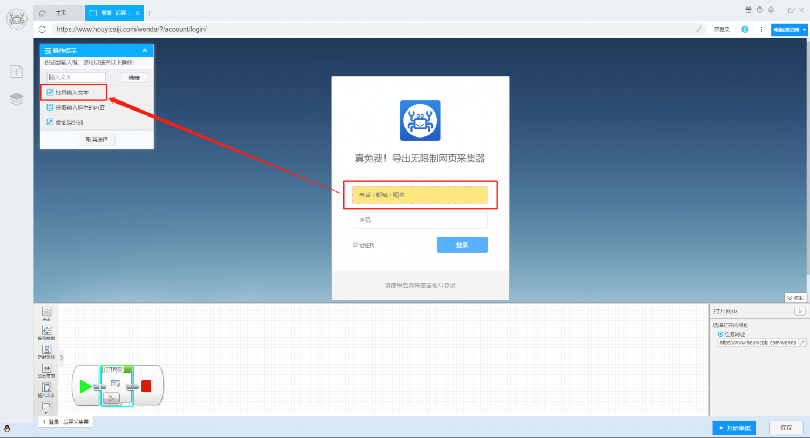Open settings via gear icon
Image resolution: width=810 pixels, height=438 pixels.
click(771, 10)
